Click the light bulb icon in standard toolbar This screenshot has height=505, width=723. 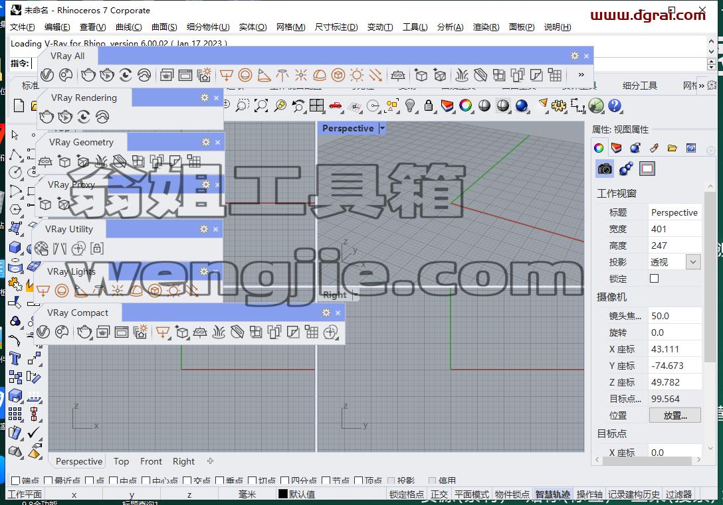pyautogui.click(x=410, y=106)
